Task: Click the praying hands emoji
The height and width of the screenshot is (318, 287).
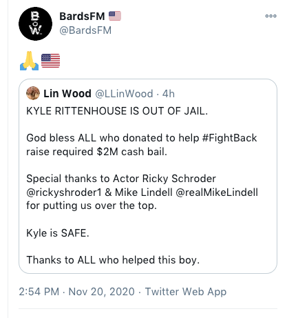Action: pos(29,61)
